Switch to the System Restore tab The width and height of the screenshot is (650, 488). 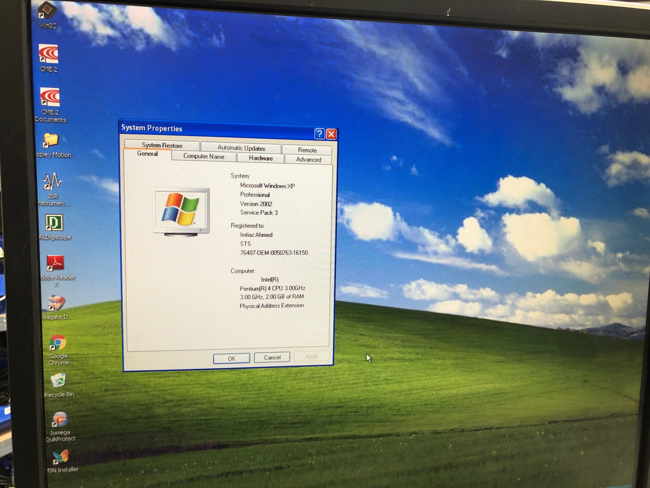click(162, 145)
